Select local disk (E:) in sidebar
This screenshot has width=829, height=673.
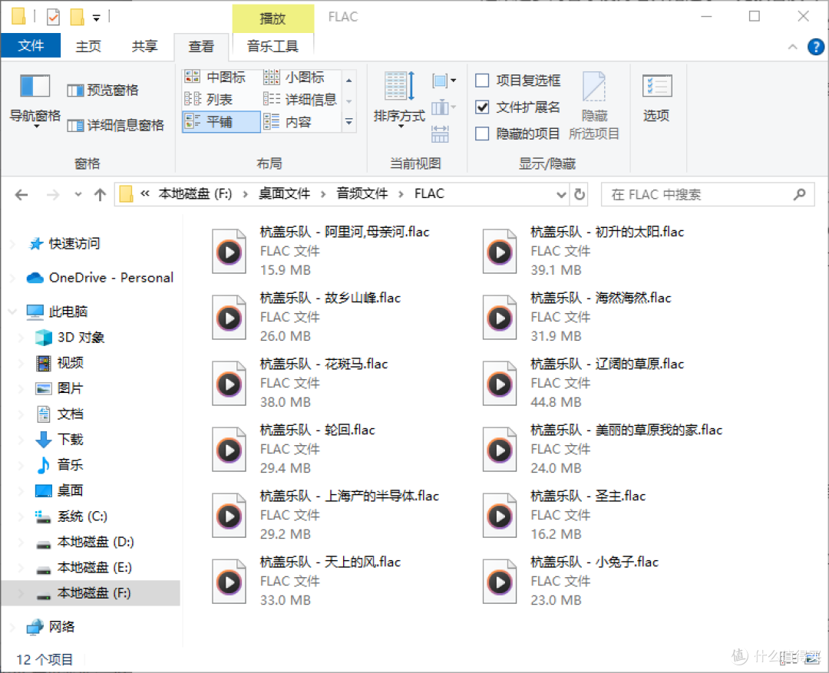(x=83, y=567)
